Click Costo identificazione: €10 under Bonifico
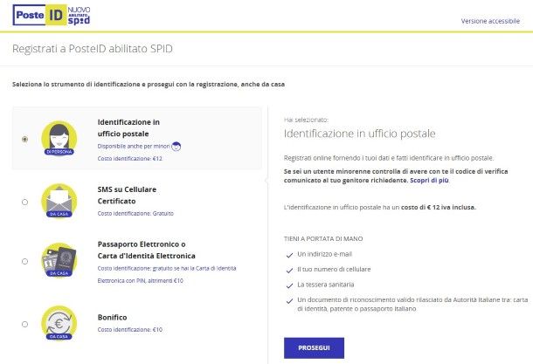The height and width of the screenshot is (364, 533). (x=130, y=330)
